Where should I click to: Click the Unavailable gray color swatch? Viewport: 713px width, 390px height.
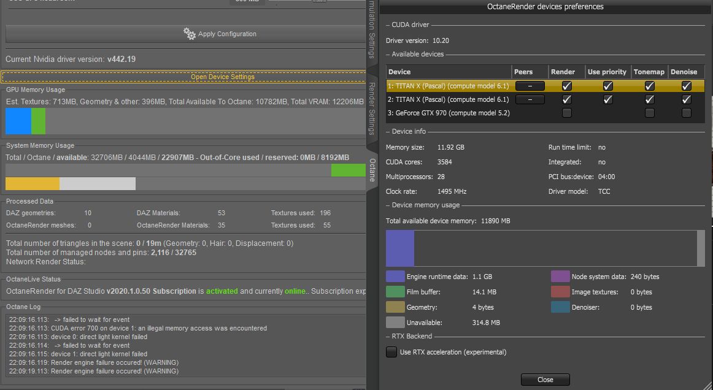[x=395, y=323]
